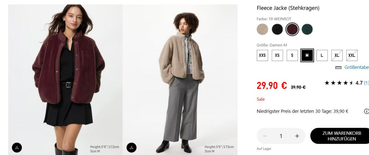Screen dimensions: 369x155
Task: Choose size L option
Action: coord(322,55)
